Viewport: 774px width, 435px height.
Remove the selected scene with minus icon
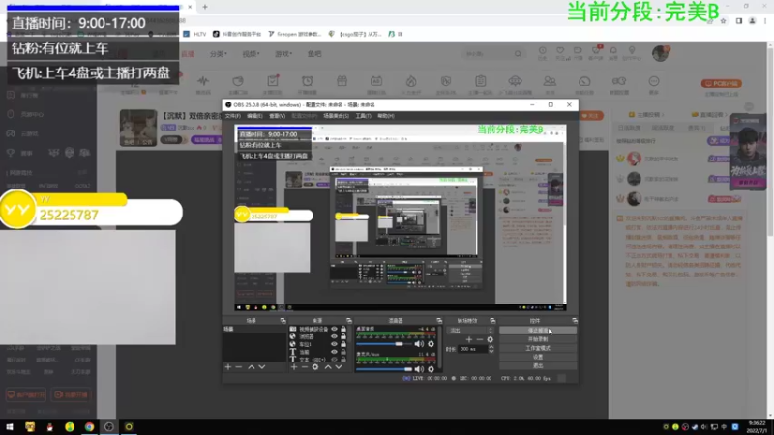coord(239,367)
